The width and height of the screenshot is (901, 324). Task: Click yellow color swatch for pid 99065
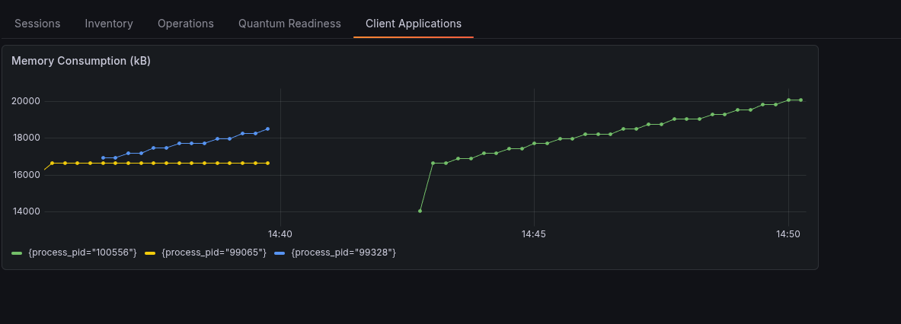pyautogui.click(x=150, y=253)
